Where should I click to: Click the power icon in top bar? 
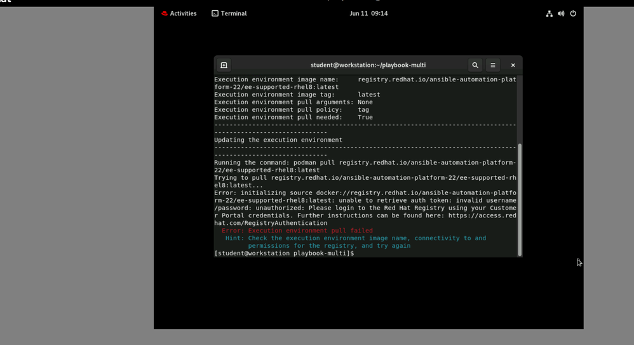[573, 13]
